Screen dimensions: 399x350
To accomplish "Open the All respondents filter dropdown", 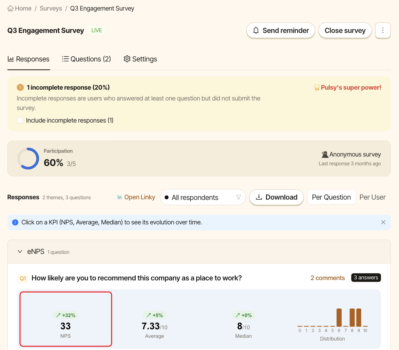I will coord(203,197).
